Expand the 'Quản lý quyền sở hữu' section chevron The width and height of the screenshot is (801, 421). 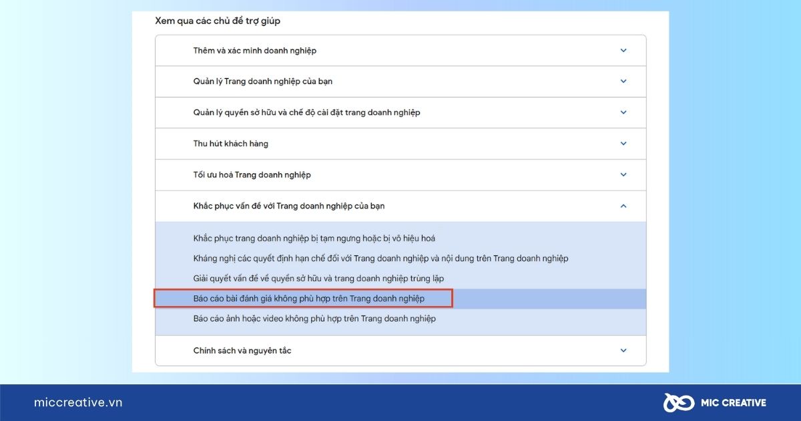click(x=623, y=112)
